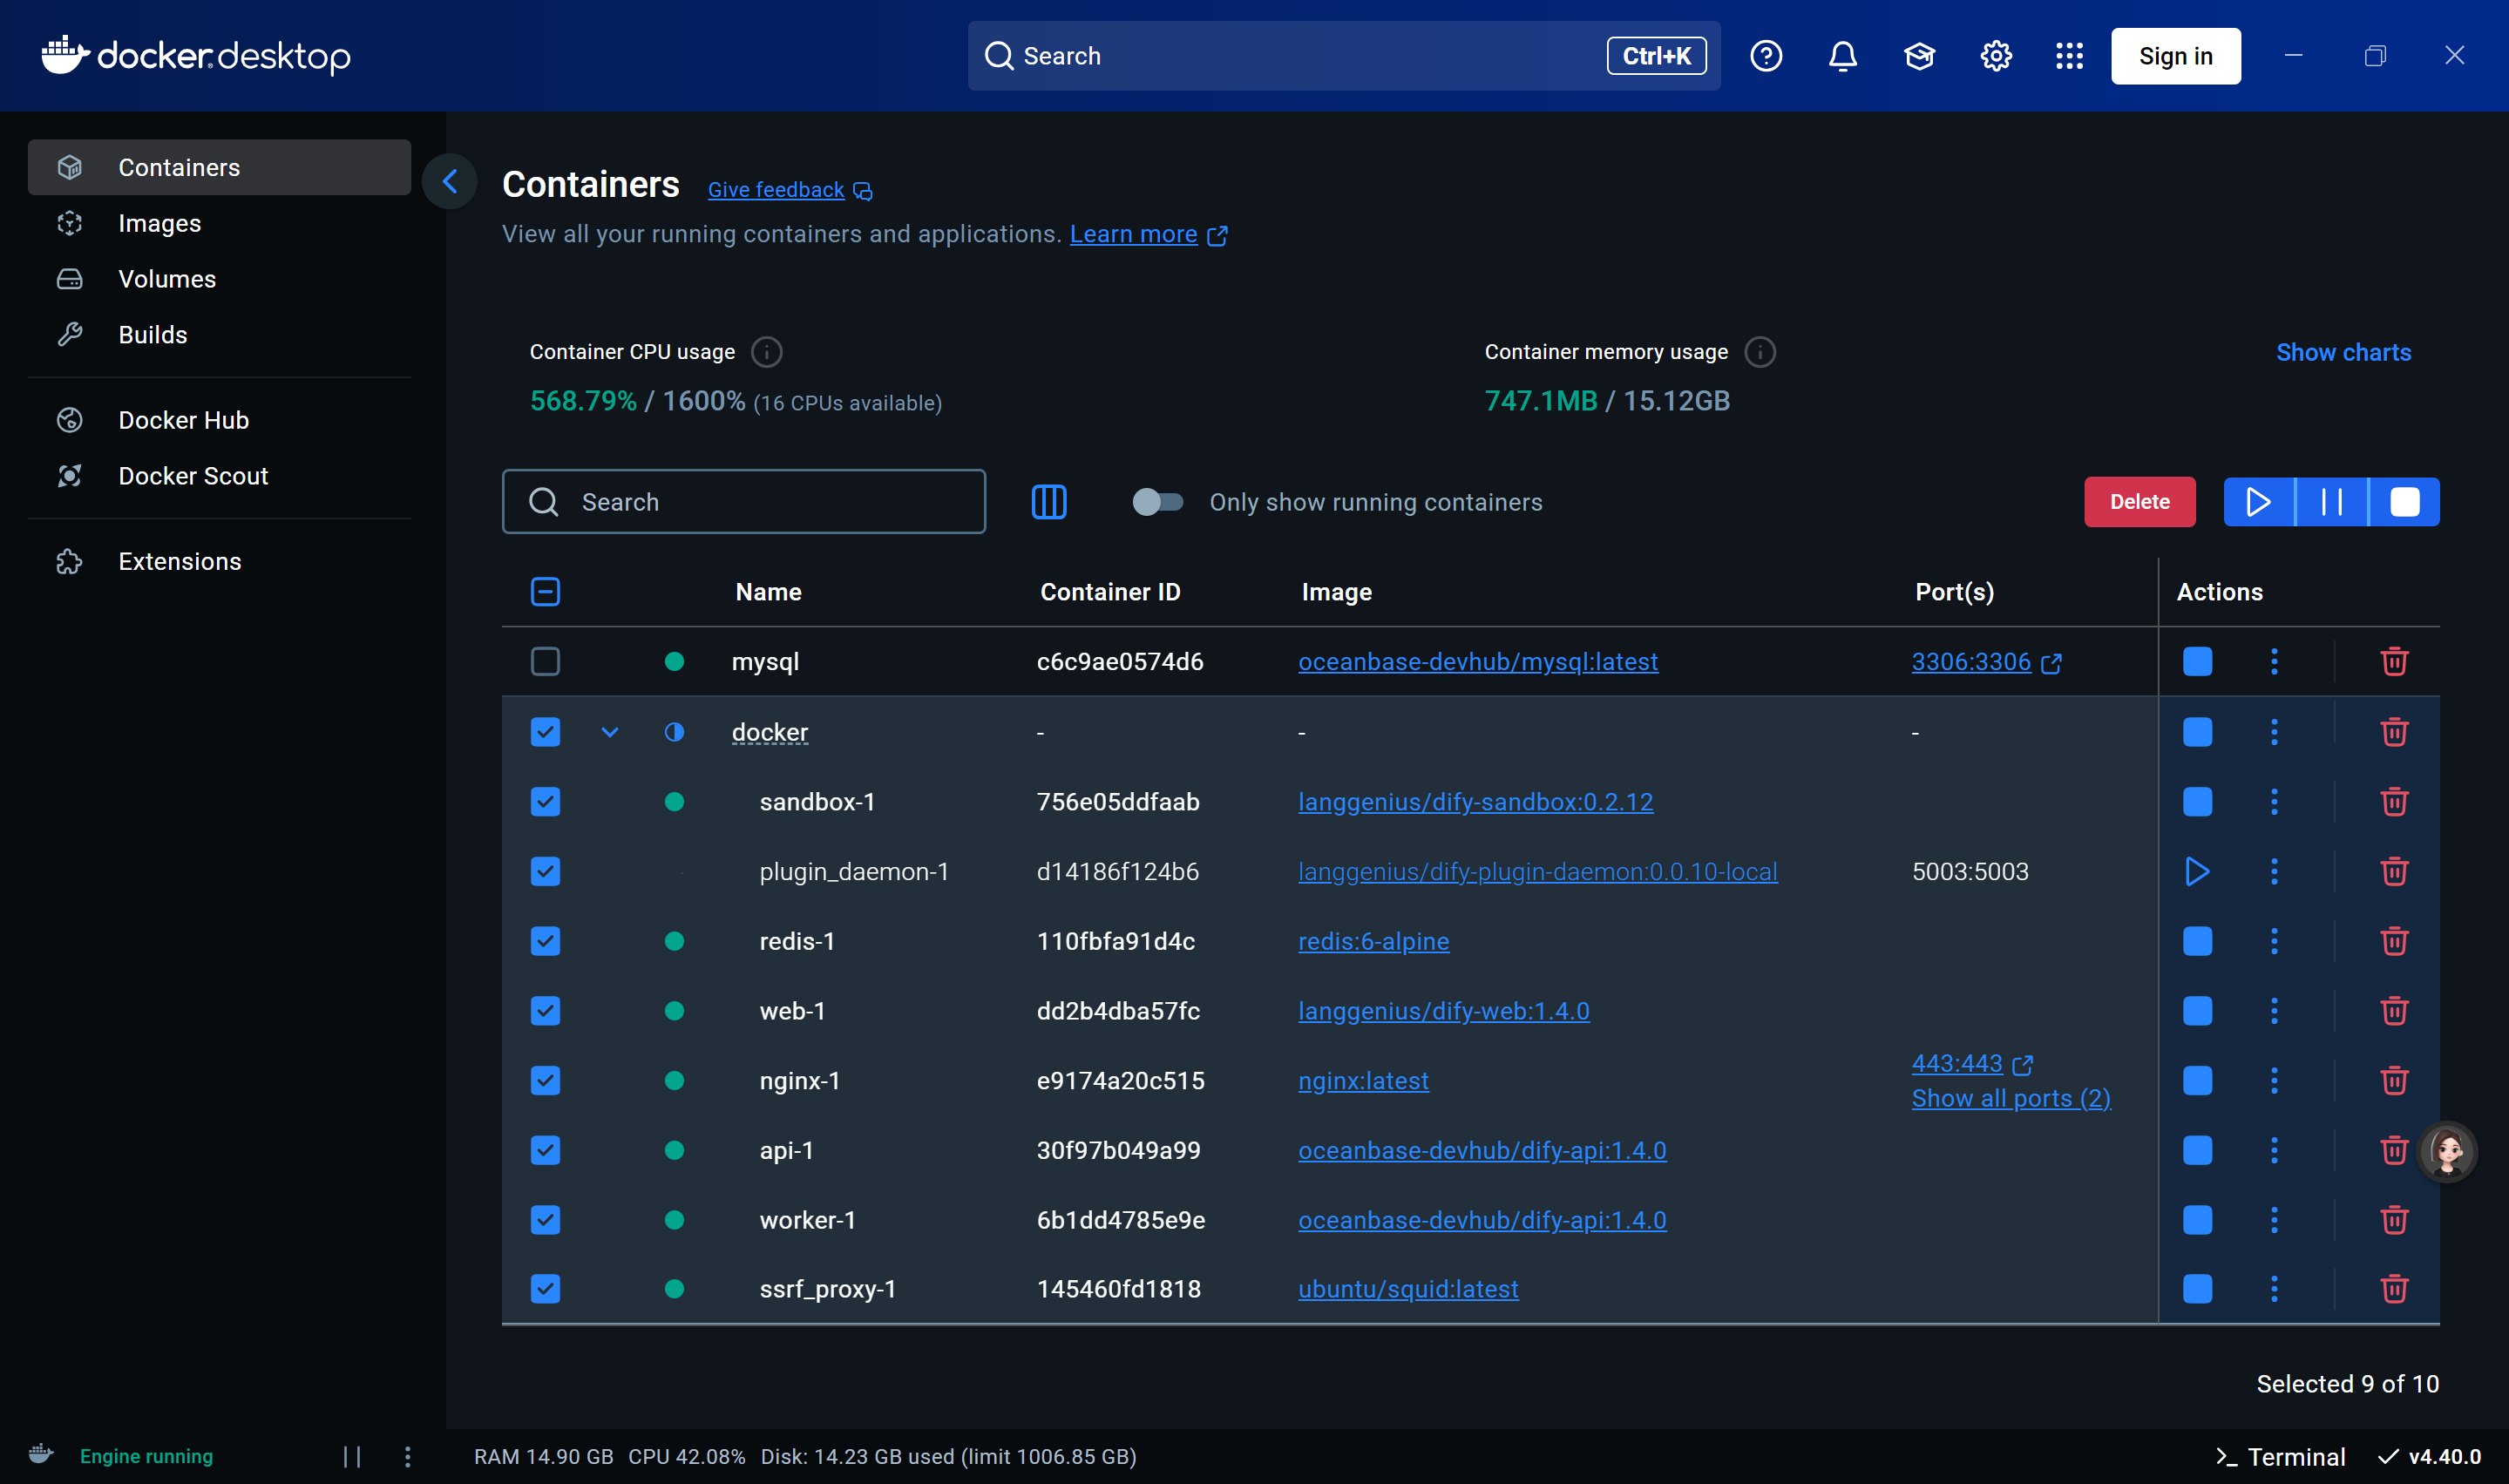Collapse the left sidebar with arrow button

coord(450,181)
